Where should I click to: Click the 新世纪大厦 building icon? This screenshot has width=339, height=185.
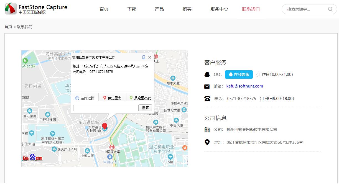pos(184,110)
